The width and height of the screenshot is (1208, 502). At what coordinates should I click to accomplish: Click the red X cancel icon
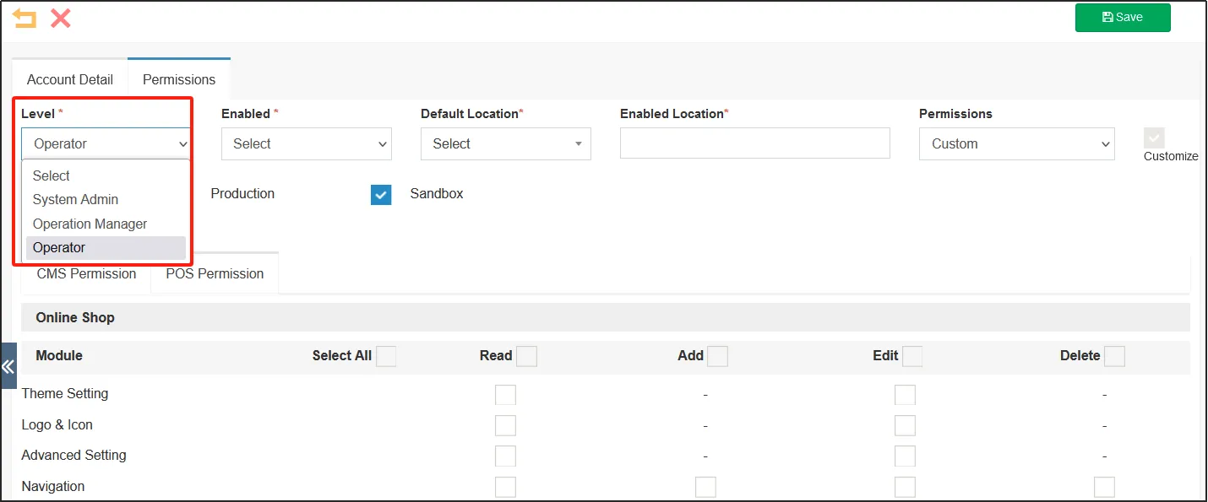coord(60,19)
